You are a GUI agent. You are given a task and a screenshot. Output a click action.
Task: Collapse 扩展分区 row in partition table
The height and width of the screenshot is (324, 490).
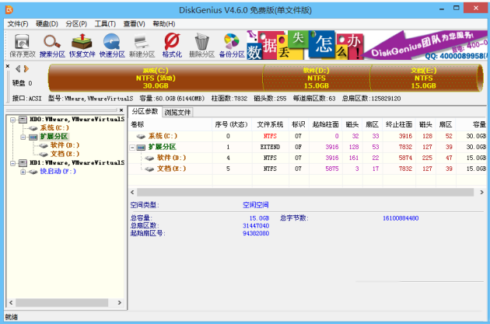click(x=134, y=147)
